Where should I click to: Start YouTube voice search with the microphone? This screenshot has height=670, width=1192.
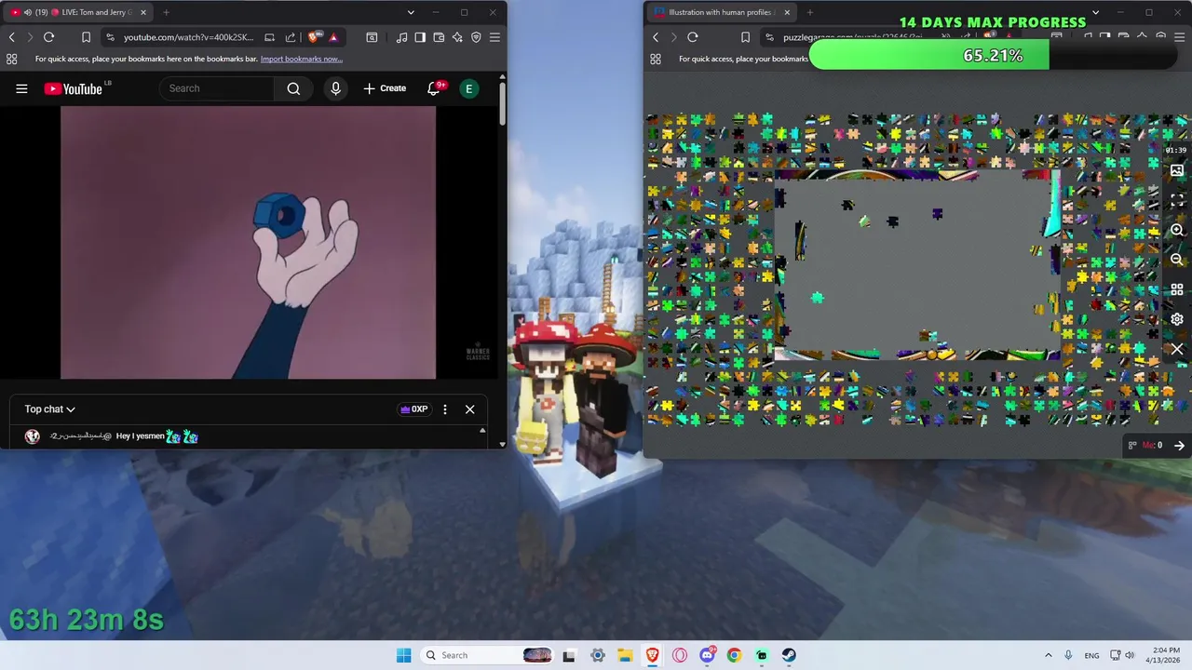[x=335, y=88]
